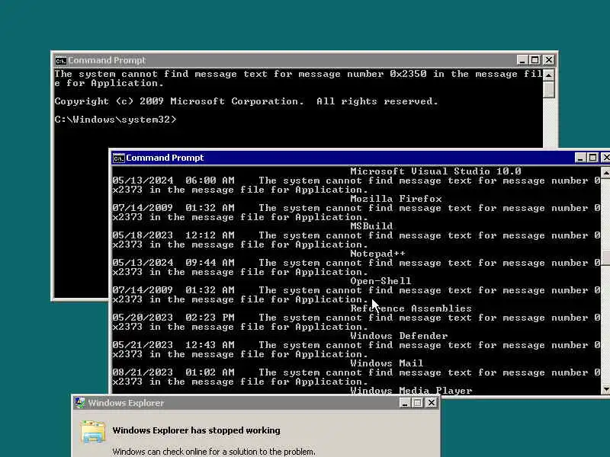
Task: Click the Copyright 2009 Microsoft Corporation line
Action: pos(246,101)
